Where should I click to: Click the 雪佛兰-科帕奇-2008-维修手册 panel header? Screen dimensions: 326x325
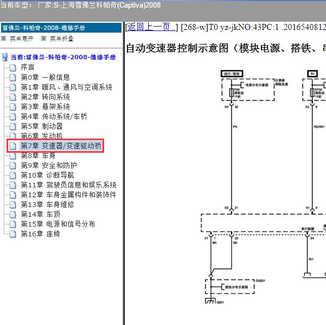pos(61,28)
